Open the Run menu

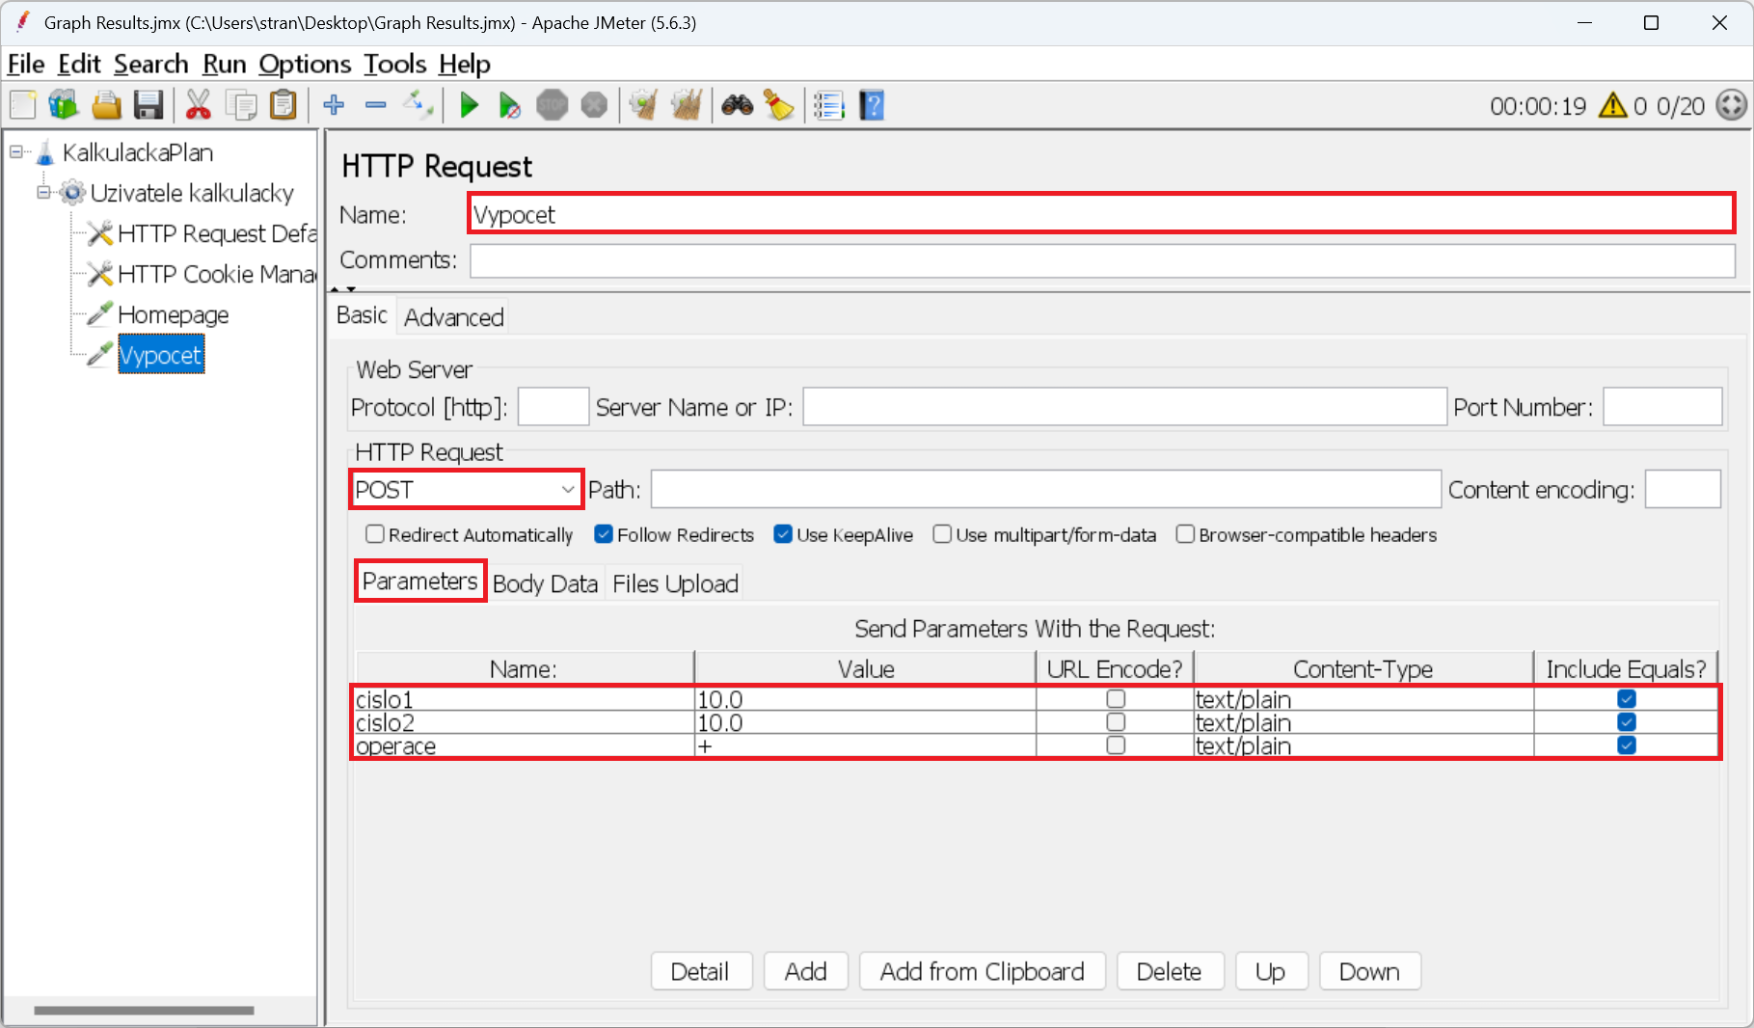click(x=225, y=64)
